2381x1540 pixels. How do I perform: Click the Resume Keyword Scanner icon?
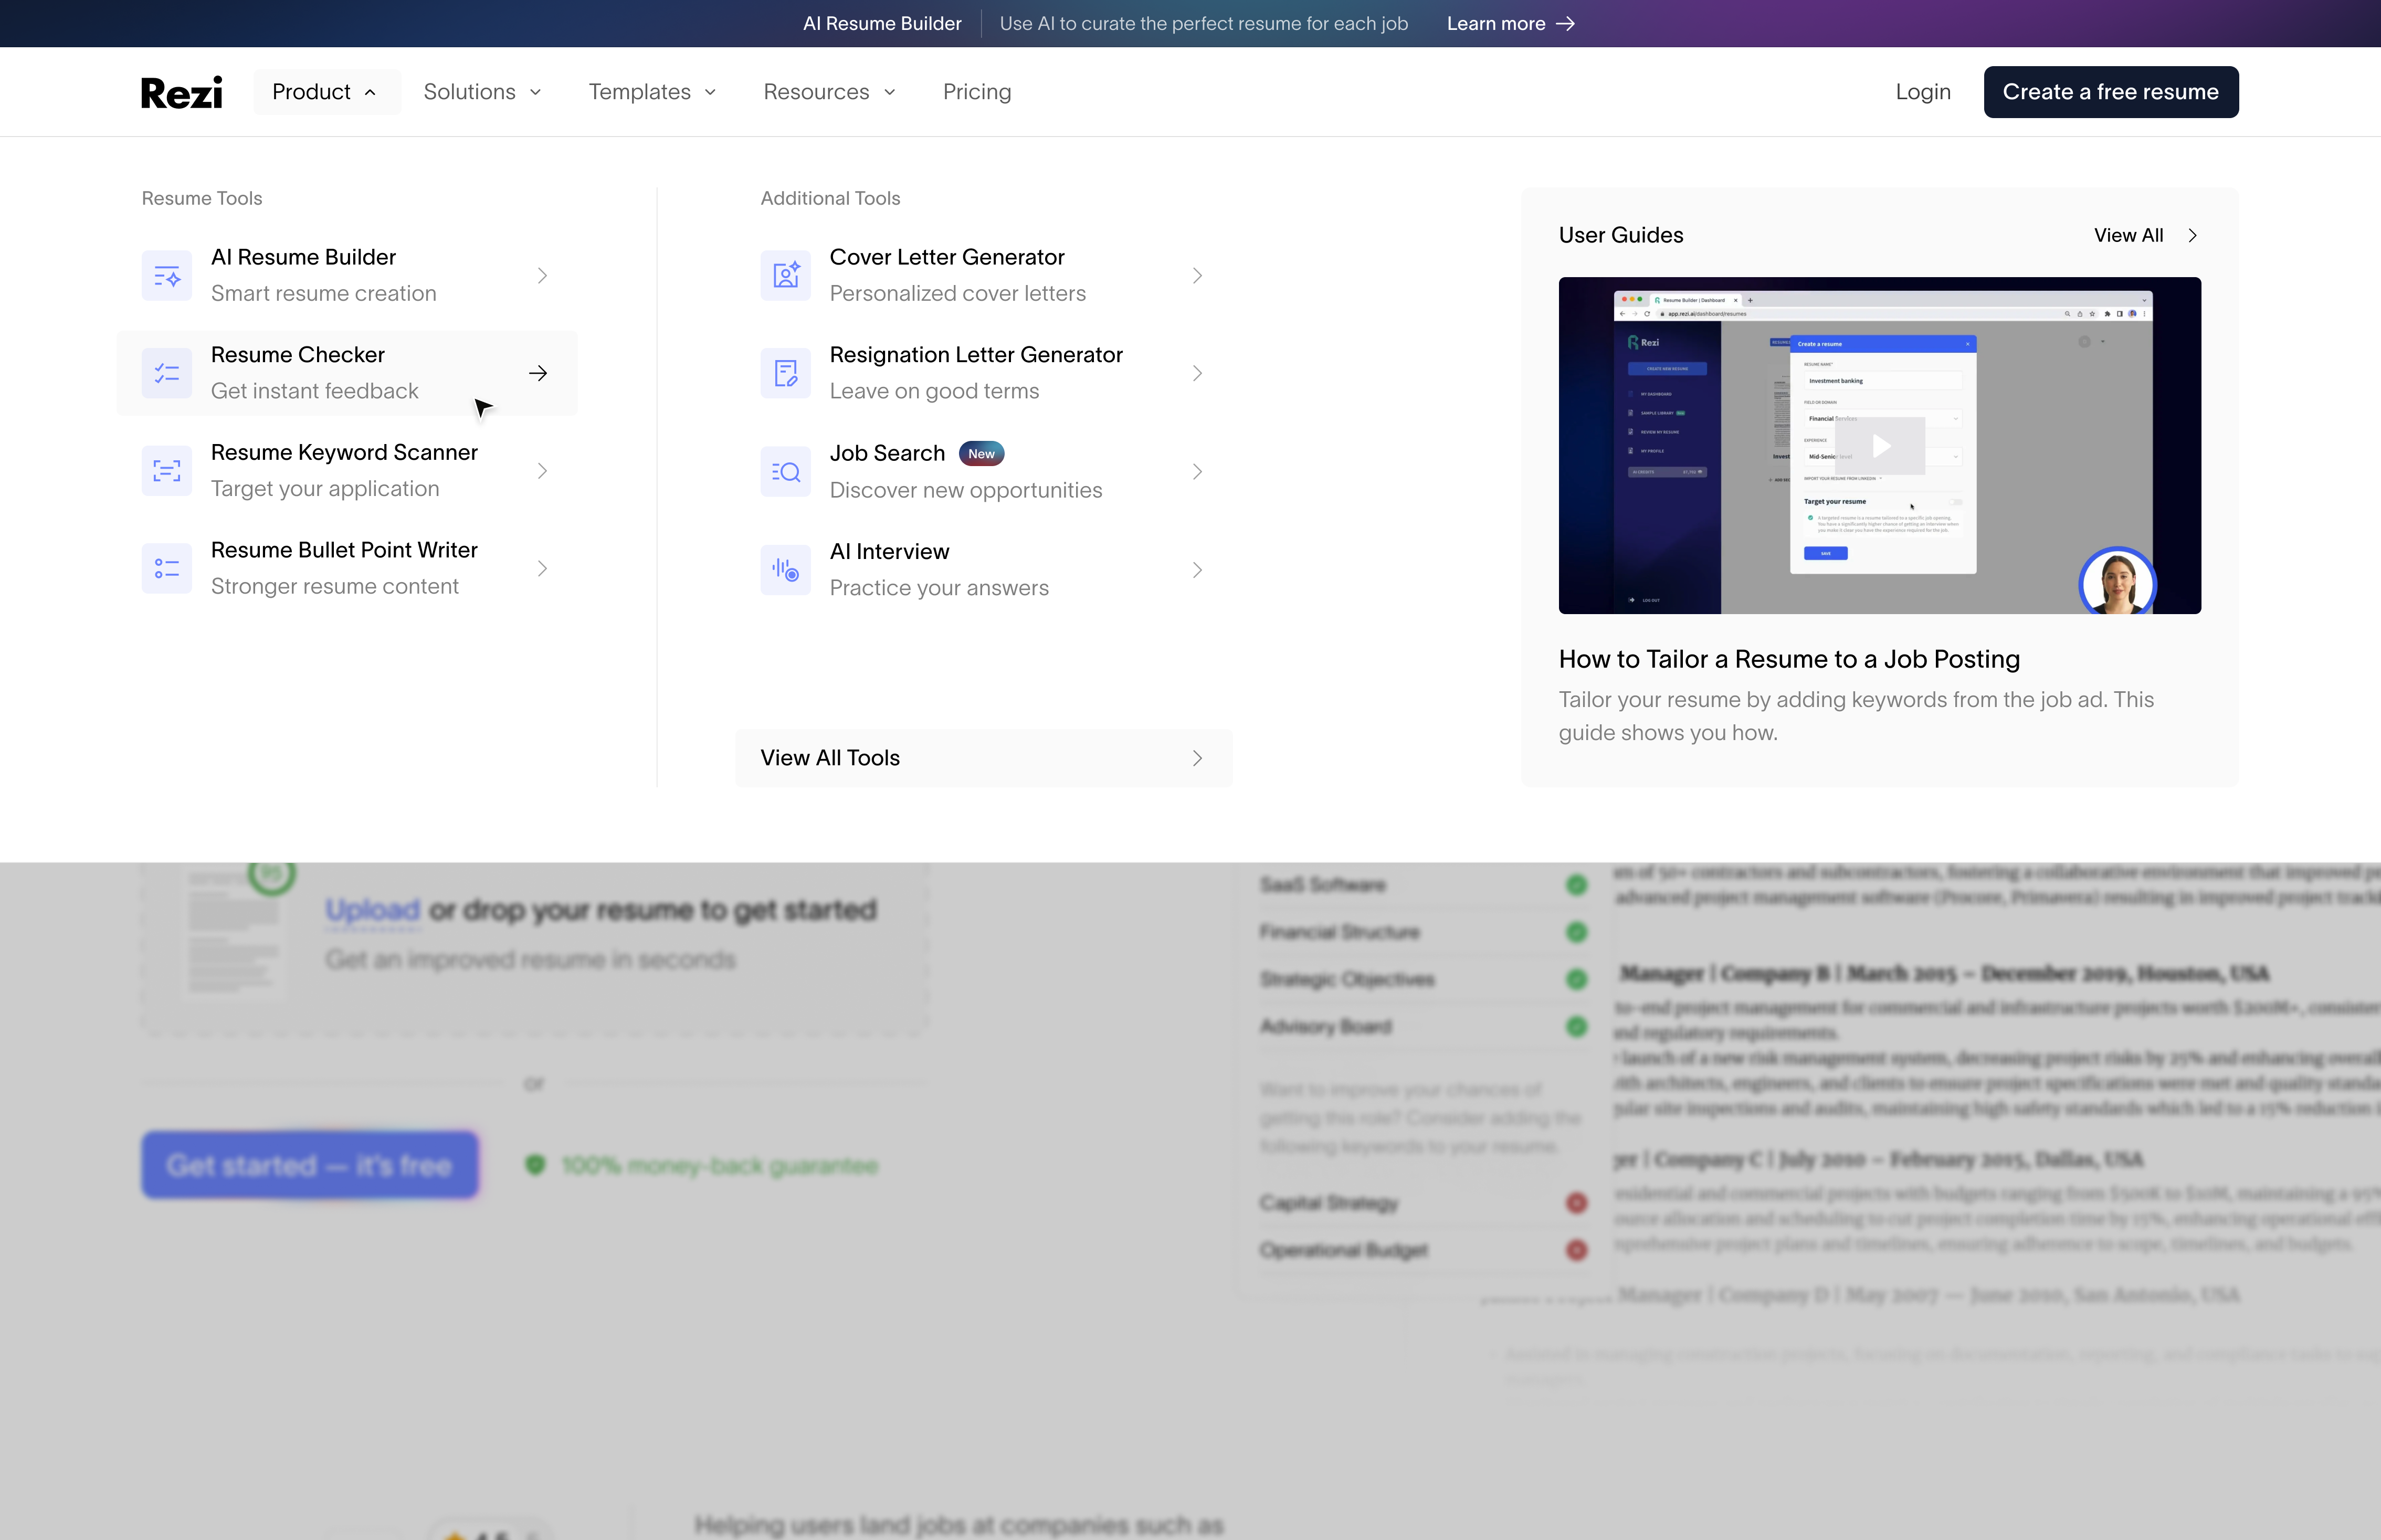click(166, 471)
